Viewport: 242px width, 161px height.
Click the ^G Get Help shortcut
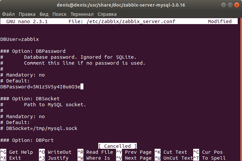coord(16,152)
